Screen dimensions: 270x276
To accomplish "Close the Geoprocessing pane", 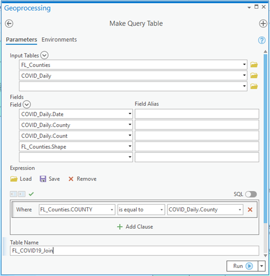I will (264, 7).
